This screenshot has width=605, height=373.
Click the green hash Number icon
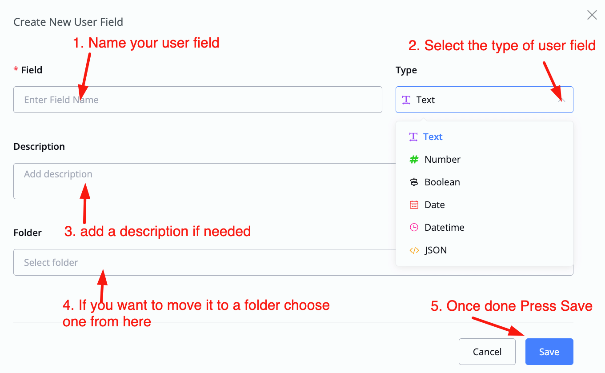414,160
